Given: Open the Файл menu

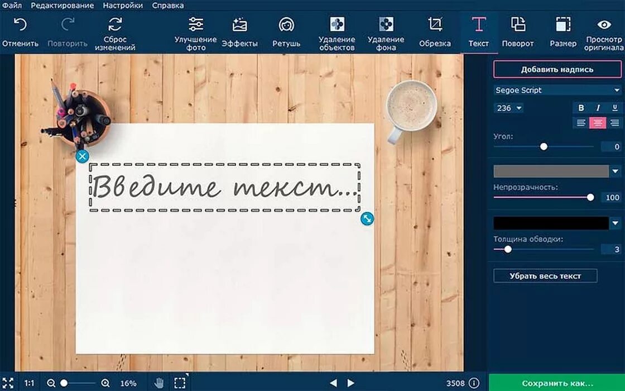Looking at the screenshot, I should click(12, 5).
